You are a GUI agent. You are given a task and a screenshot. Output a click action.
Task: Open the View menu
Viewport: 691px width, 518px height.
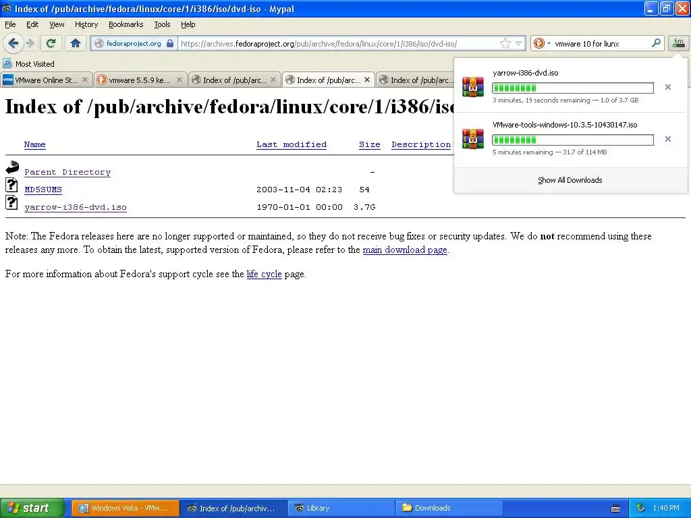pyautogui.click(x=57, y=24)
